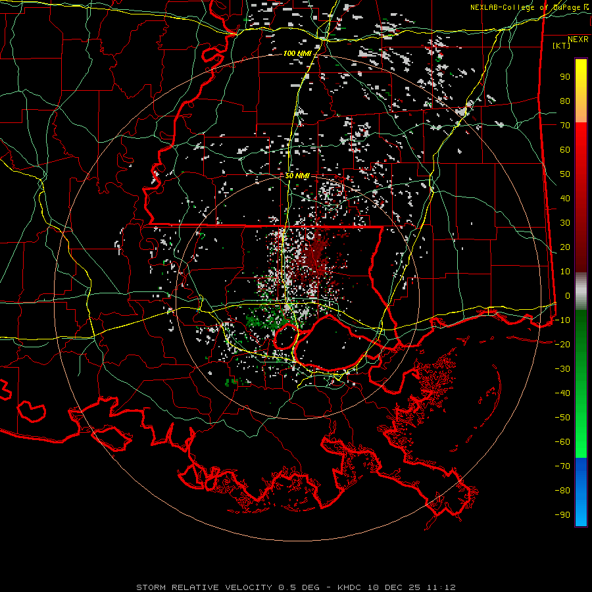
Task: Click the small round lake outline beside the large lake
Action: click(285, 335)
